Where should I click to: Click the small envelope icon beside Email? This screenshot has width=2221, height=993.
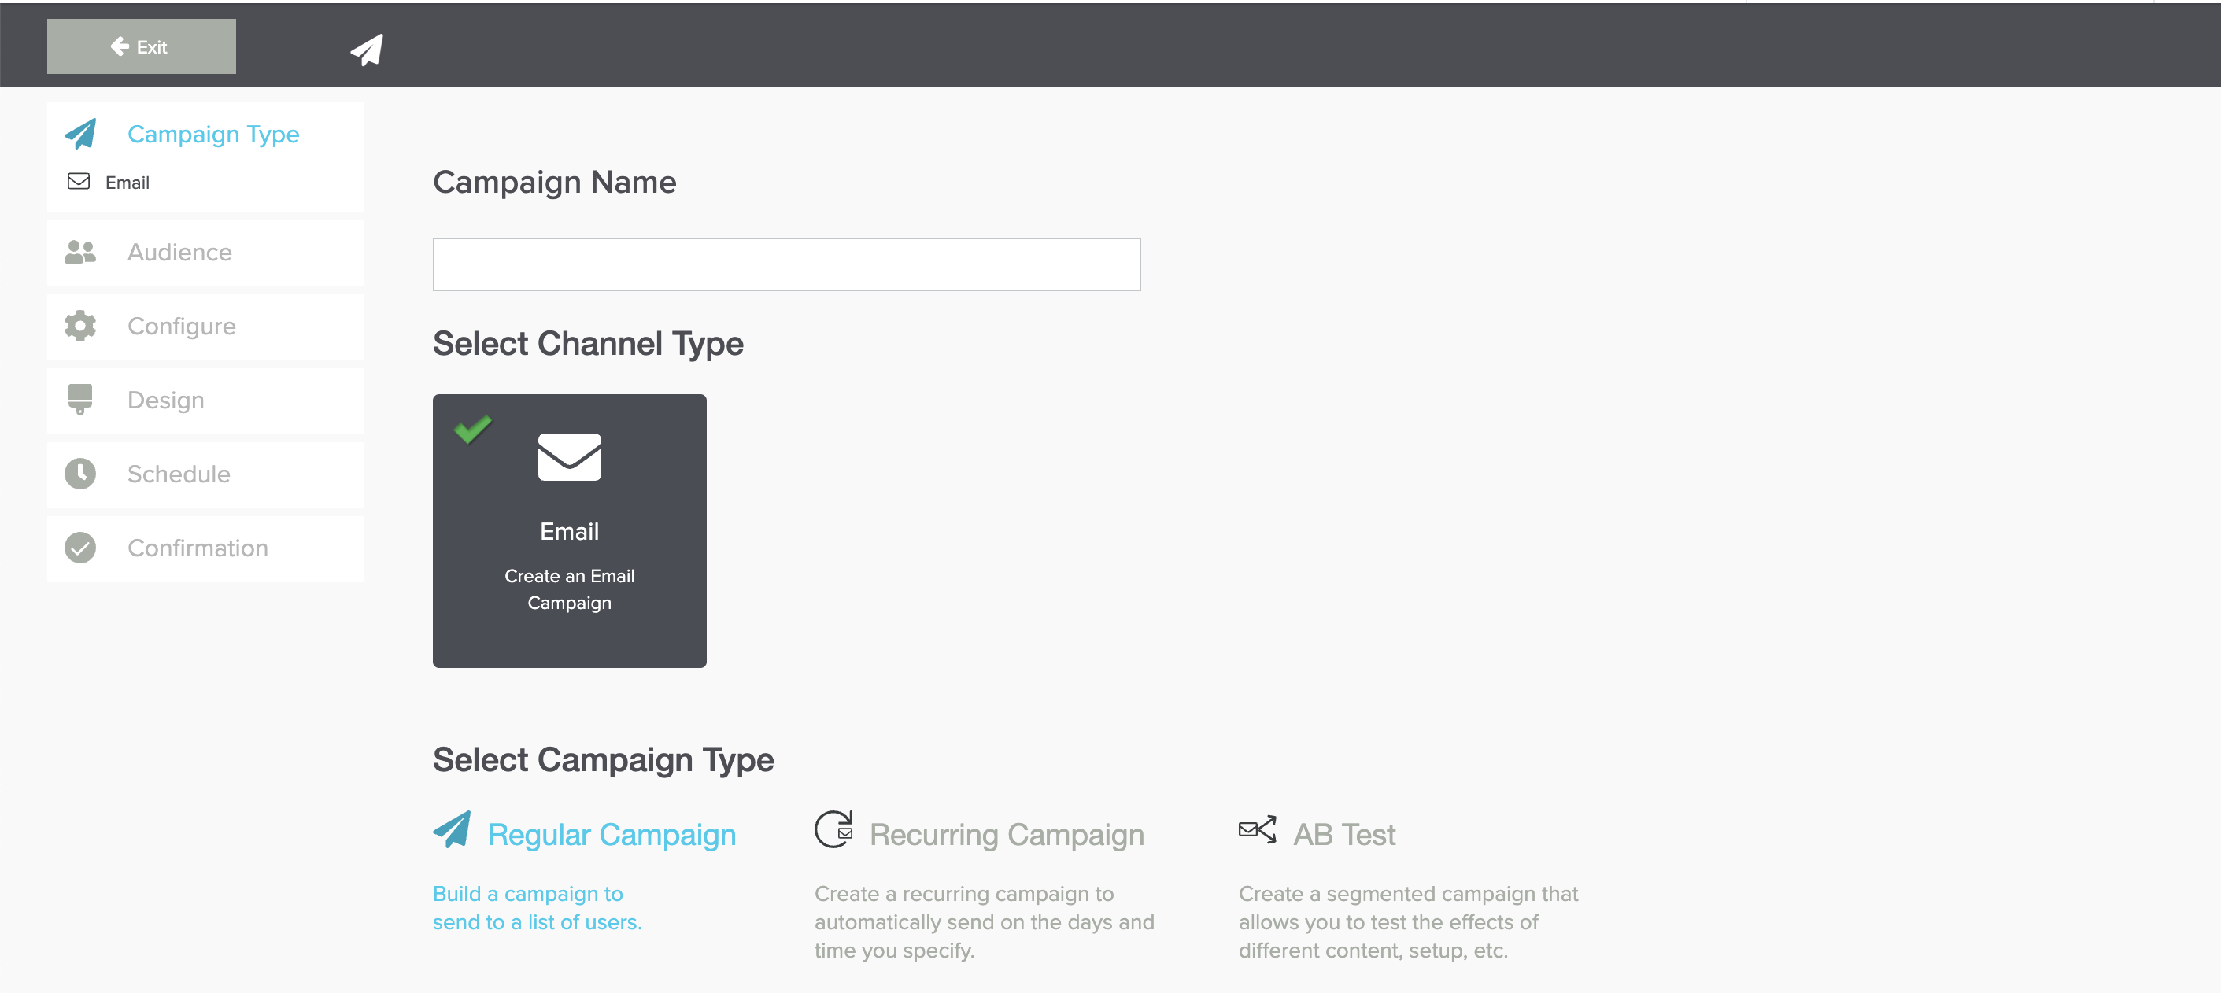click(79, 182)
